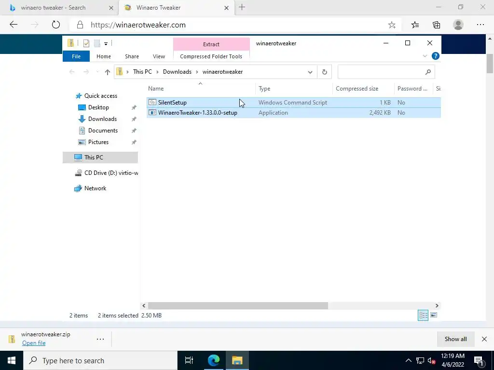Close the 'winaero tweaker - Search' tab
The image size is (494, 370).
point(111,8)
